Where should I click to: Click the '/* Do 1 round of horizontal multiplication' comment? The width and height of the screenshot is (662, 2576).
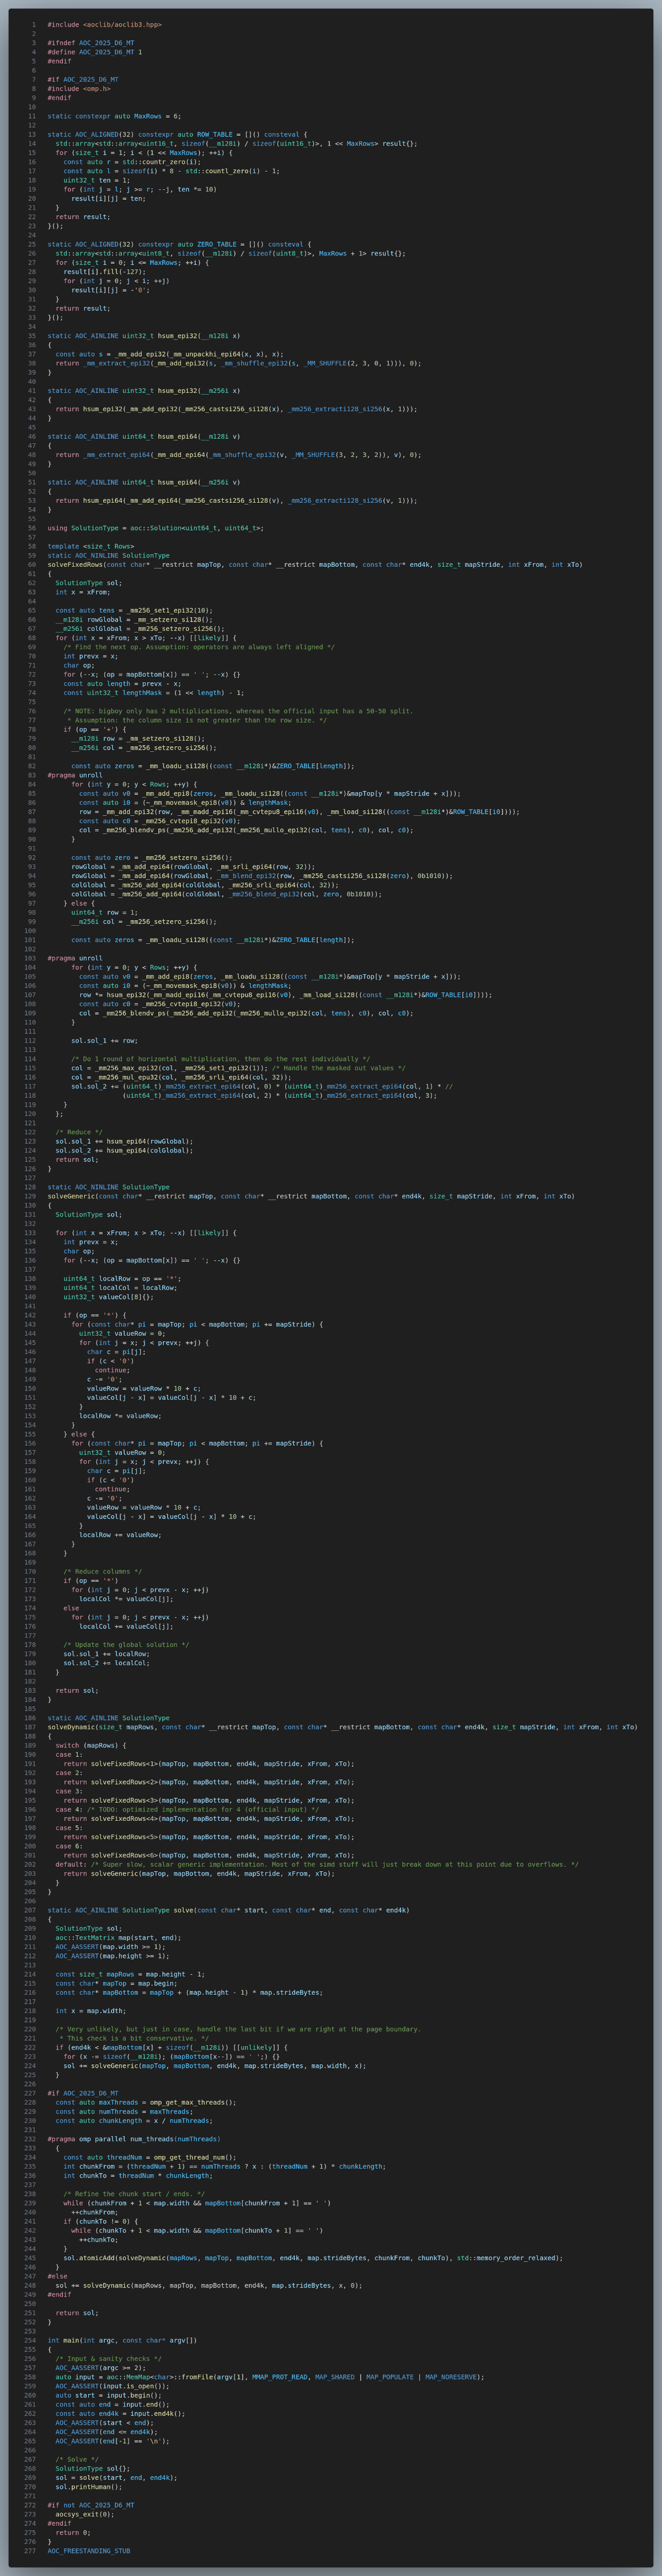pos(220,1060)
